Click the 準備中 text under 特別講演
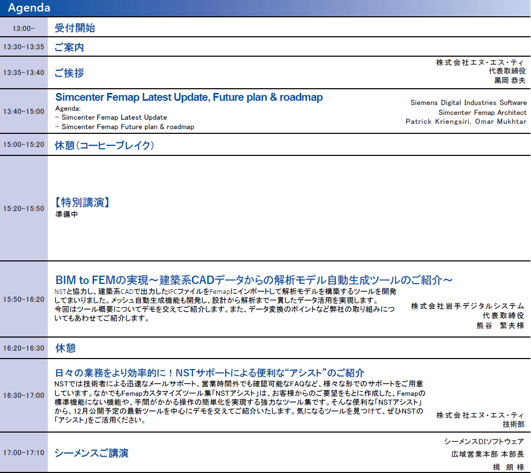Image resolution: width=531 pixels, height=473 pixels. click(x=66, y=215)
